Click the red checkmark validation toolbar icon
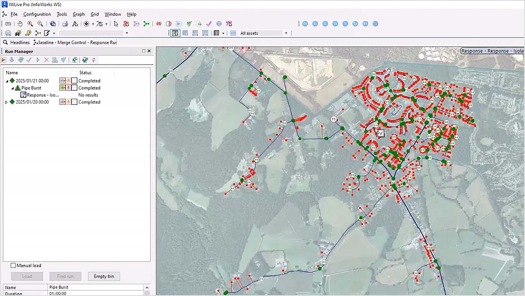The image size is (525, 296). pos(208,23)
